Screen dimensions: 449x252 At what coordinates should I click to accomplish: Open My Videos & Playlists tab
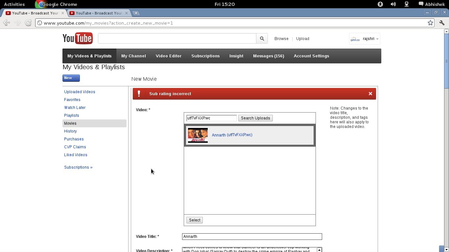tap(89, 56)
